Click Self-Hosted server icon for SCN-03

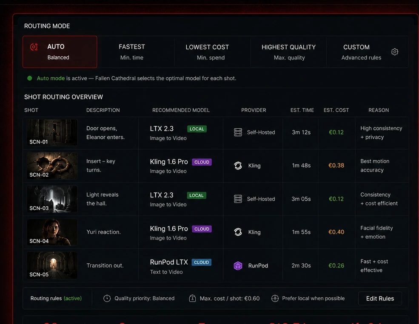tap(238, 199)
